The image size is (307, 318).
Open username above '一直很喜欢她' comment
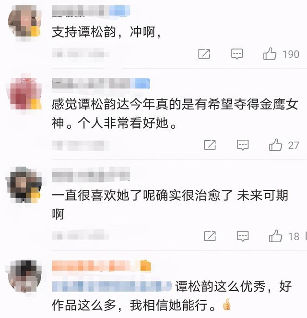91,175
